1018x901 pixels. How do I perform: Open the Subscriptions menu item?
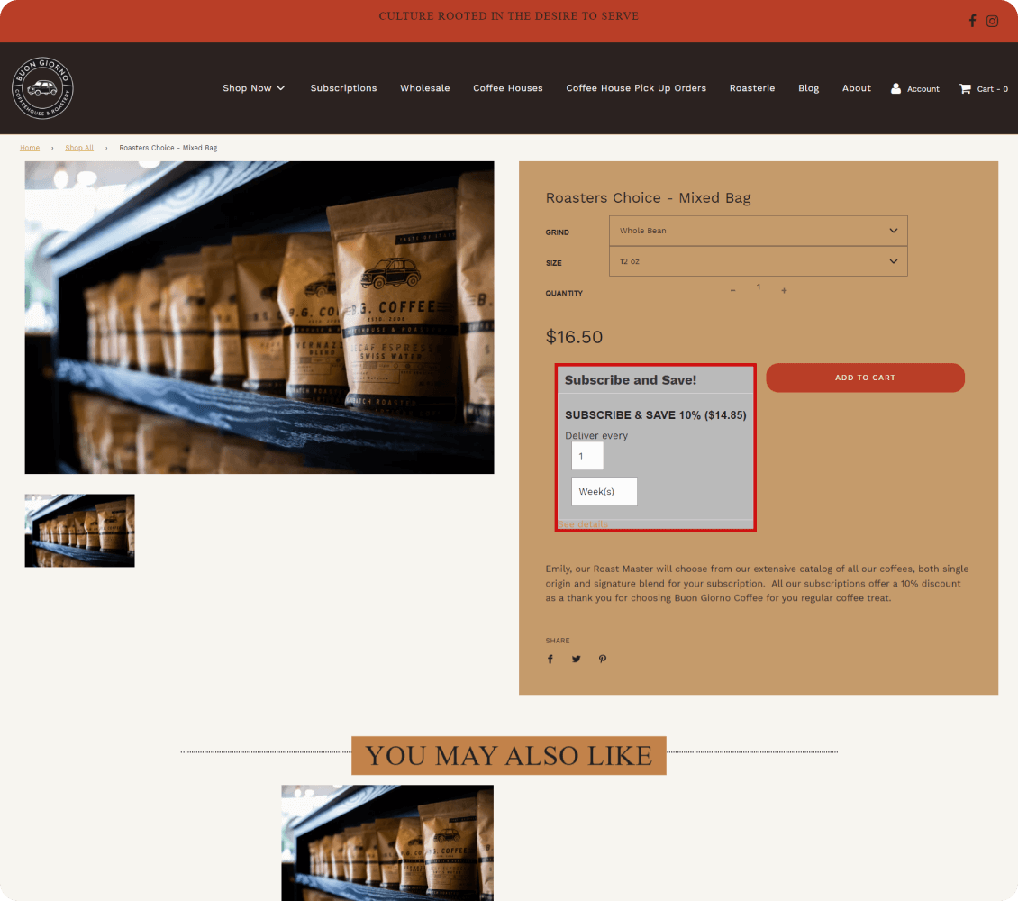(343, 88)
